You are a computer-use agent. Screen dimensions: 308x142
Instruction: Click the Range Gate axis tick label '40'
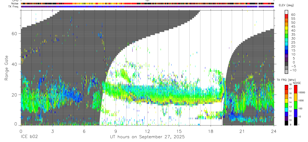tap(15, 64)
